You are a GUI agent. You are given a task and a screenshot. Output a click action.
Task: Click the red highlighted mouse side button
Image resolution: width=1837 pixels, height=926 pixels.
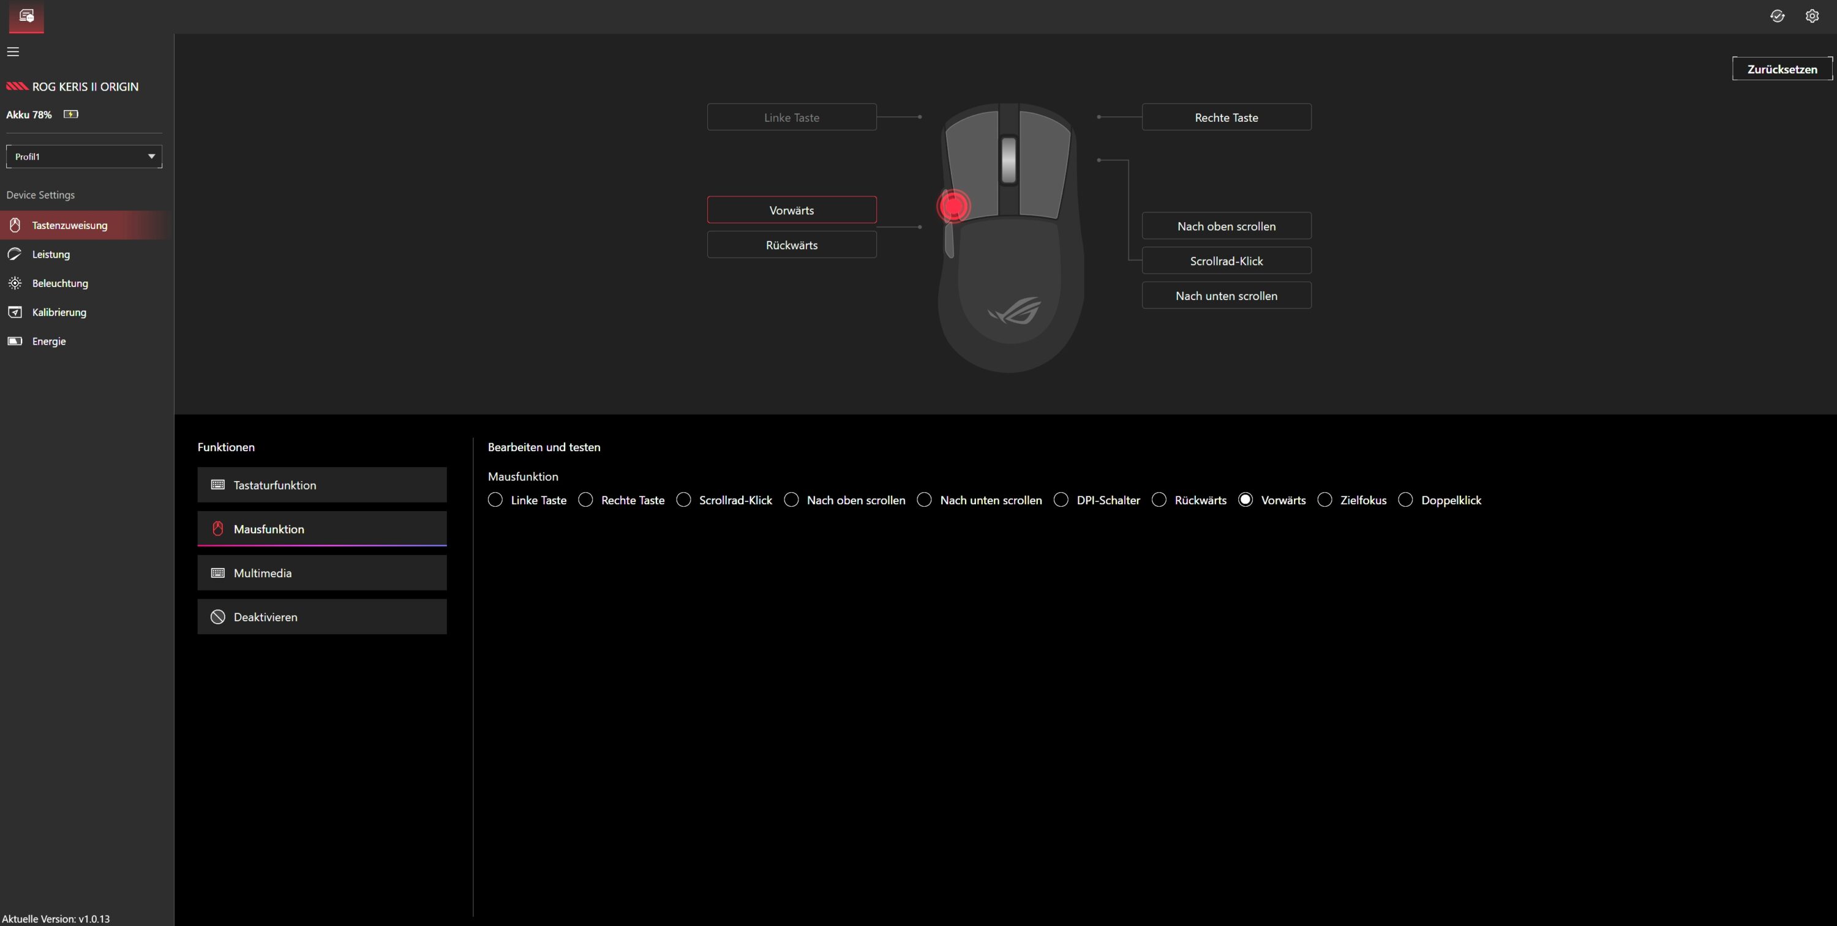coord(953,206)
